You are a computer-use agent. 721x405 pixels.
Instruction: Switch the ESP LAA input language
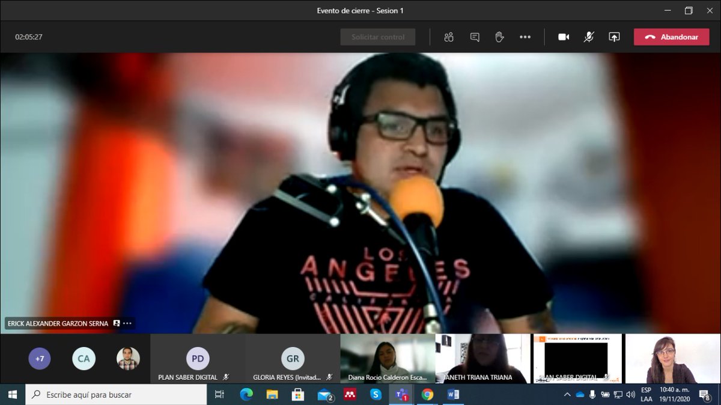pyautogui.click(x=646, y=395)
